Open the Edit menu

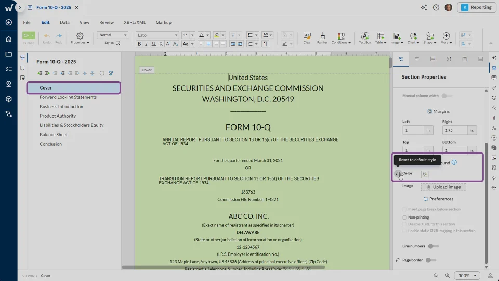pyautogui.click(x=45, y=22)
